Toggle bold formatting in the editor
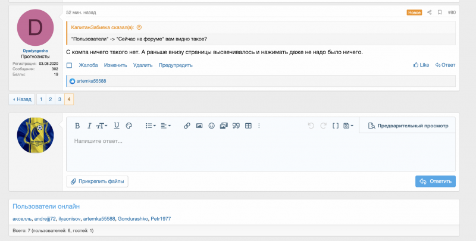Screen dimensions: 476x241 77,126
